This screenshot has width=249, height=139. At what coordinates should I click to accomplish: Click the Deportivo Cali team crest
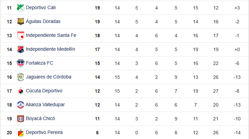[21, 7]
